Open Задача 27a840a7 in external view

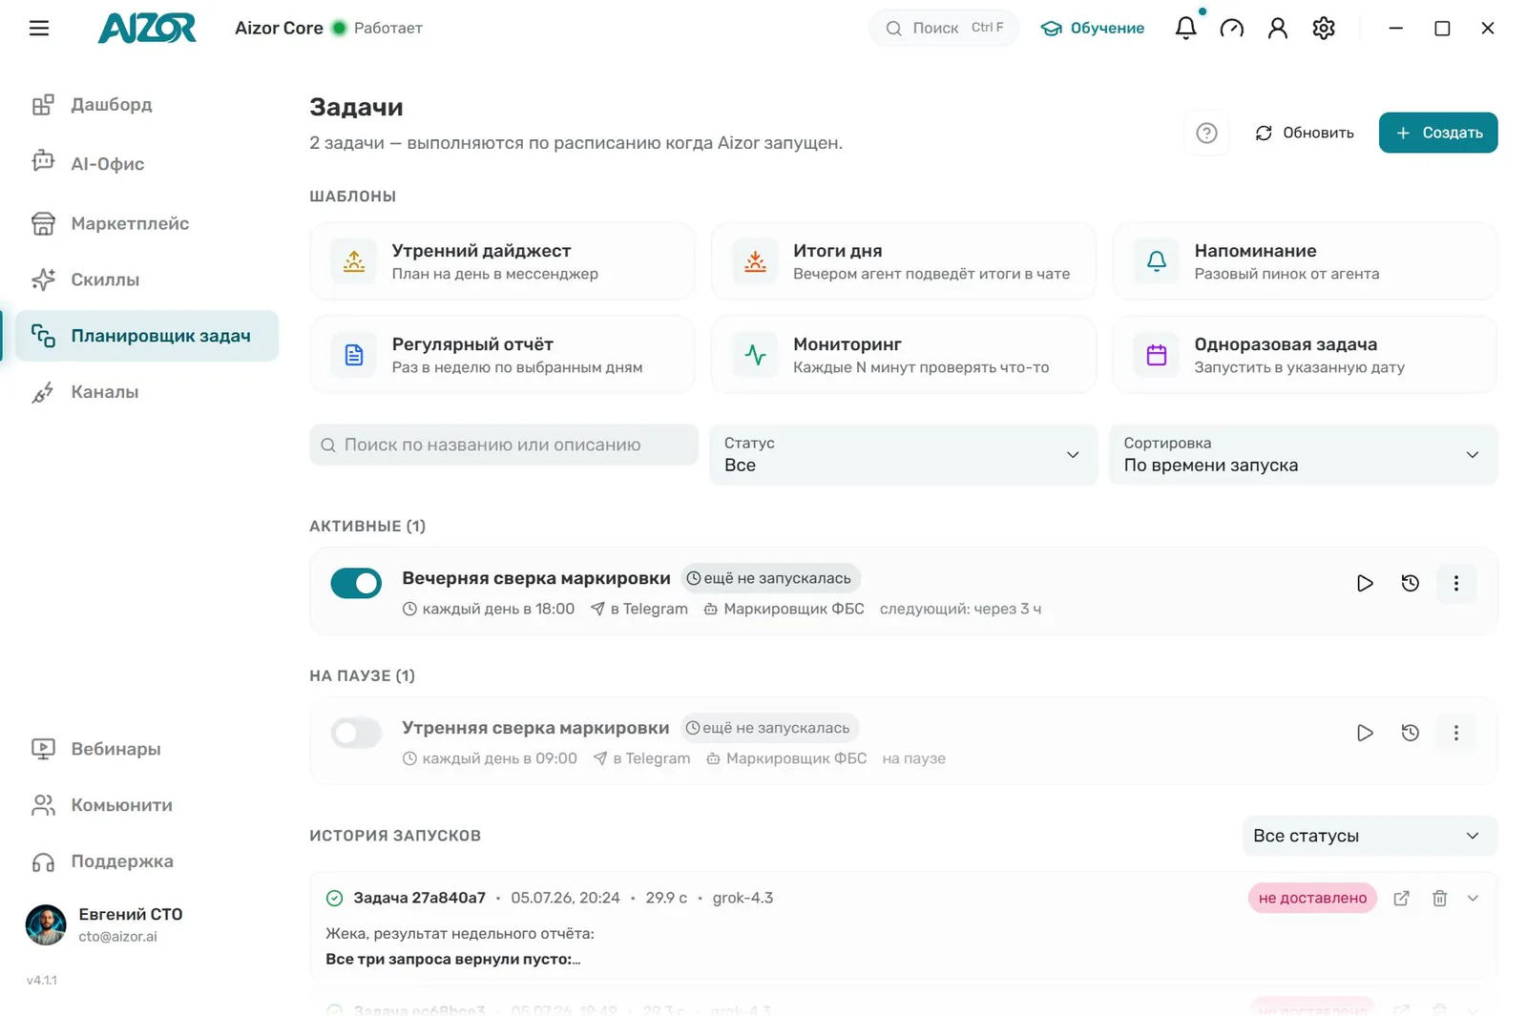pos(1401,898)
